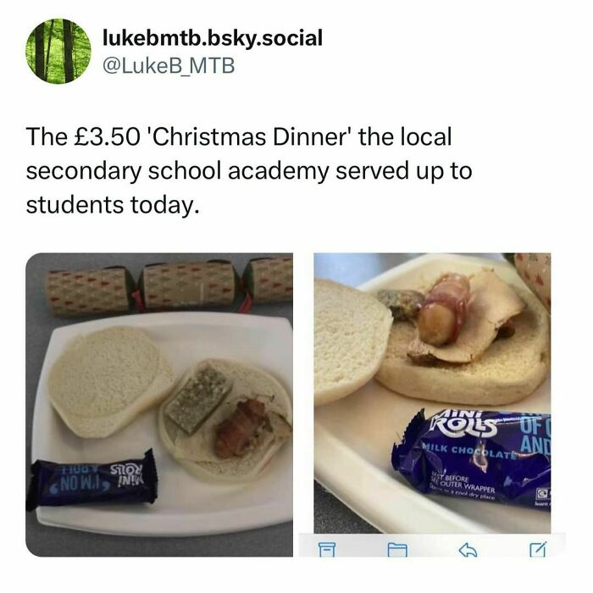
Task: Open the @LukeB_MTB handle
Action: (169, 66)
